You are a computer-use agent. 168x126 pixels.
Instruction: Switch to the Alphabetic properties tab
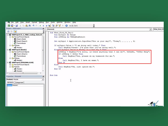point(10,82)
